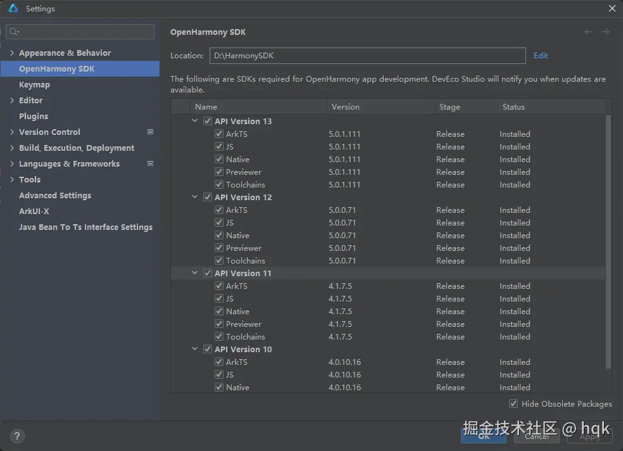The image size is (623, 451).
Task: Expand Languages & Frameworks section
Action: (12, 163)
